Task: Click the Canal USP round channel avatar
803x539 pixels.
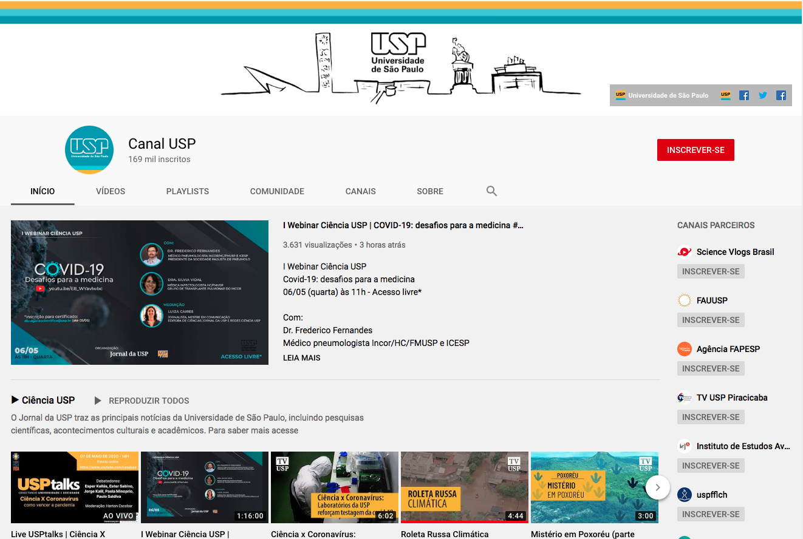Action: point(89,150)
